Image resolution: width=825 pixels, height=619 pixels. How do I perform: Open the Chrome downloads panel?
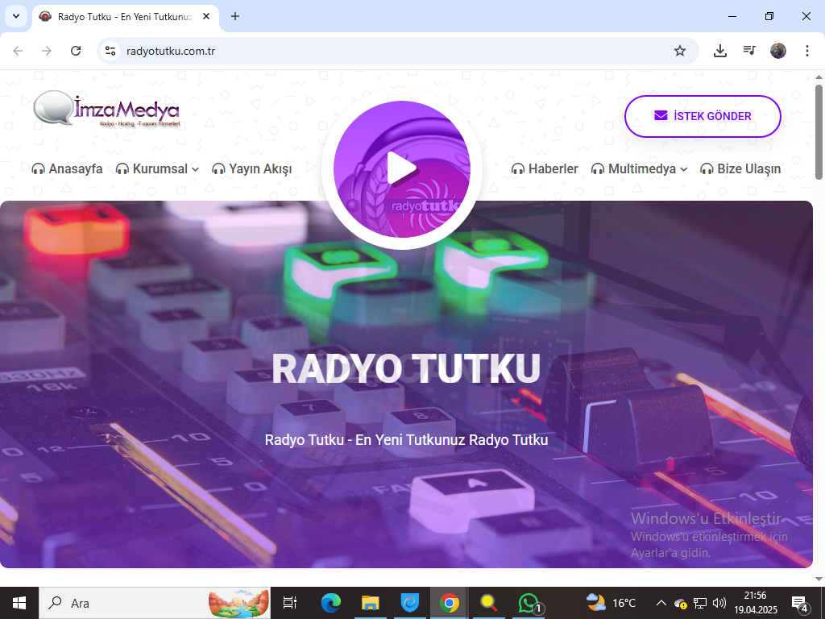[720, 51]
